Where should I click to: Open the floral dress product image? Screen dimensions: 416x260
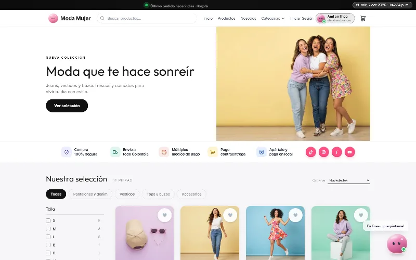point(275,233)
